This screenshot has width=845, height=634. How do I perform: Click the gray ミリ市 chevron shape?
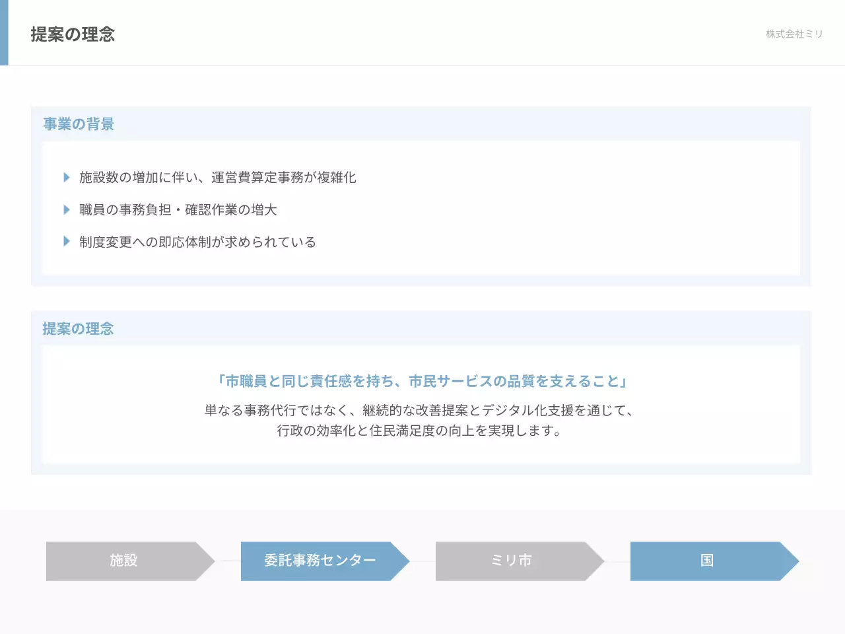click(x=512, y=561)
